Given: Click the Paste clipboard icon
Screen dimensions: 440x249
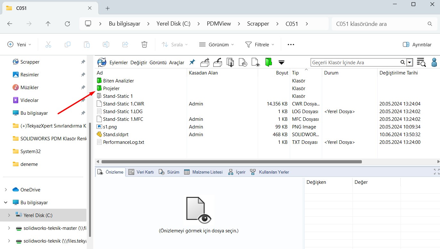Looking at the screenshot, I should (x=87, y=44).
